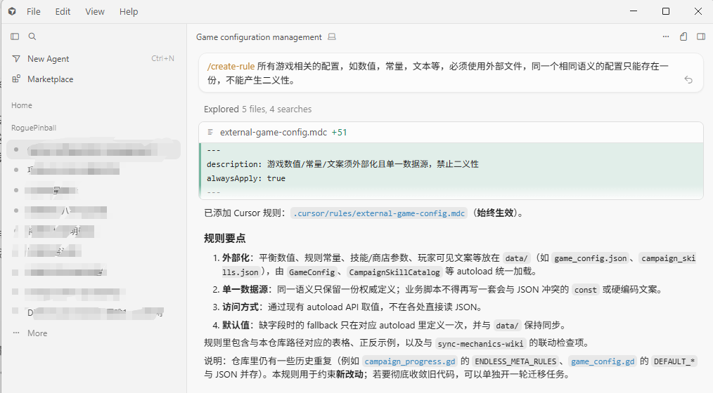This screenshot has height=393, width=713.
Task: Click the copy/document icon in chat header
Action: point(683,36)
